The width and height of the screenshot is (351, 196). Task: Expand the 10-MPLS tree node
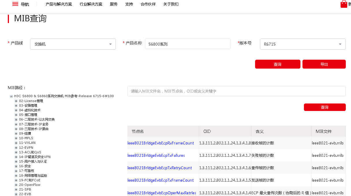(x=16, y=138)
